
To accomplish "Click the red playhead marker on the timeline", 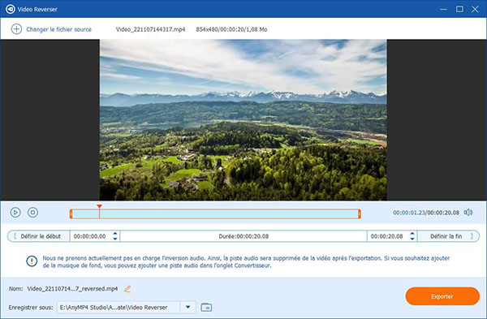I will tap(99, 206).
